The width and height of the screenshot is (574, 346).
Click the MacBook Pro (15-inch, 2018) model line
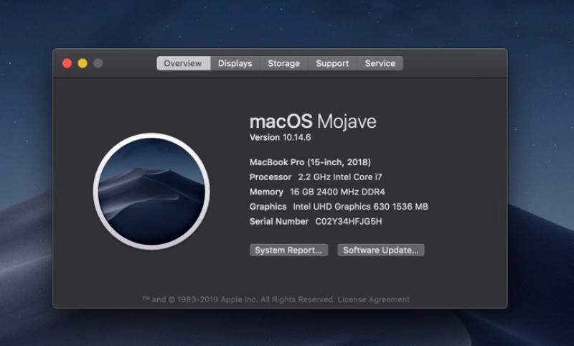pyautogui.click(x=310, y=162)
